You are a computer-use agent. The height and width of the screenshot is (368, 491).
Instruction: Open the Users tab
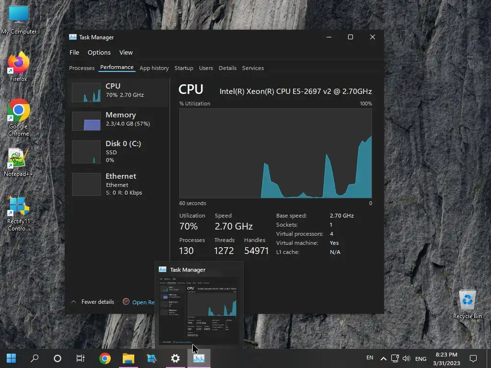click(x=206, y=68)
